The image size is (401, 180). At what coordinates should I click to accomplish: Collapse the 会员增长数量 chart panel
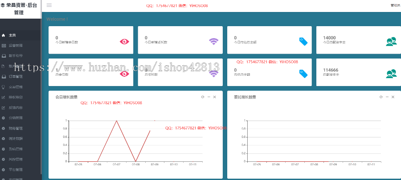pyautogui.click(x=209, y=97)
